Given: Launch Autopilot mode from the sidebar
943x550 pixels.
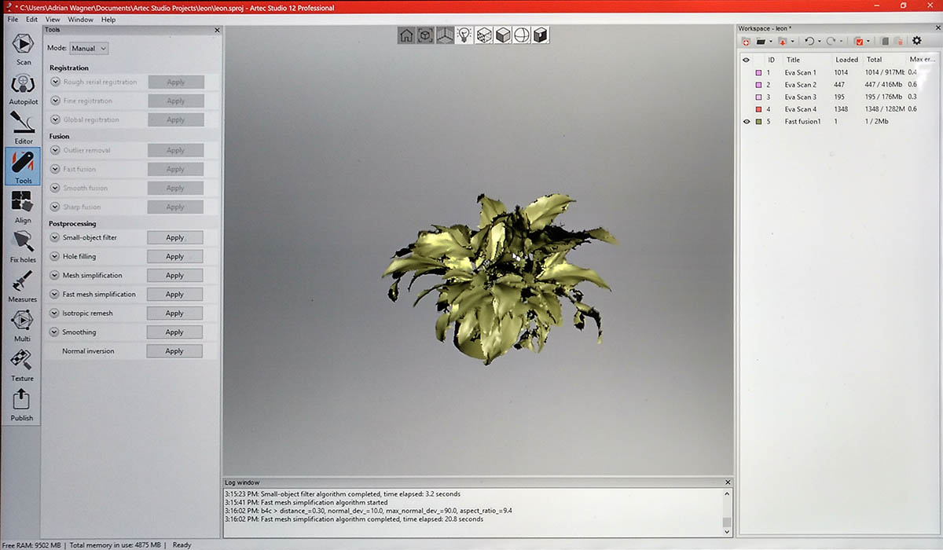Looking at the screenshot, I should click(23, 88).
